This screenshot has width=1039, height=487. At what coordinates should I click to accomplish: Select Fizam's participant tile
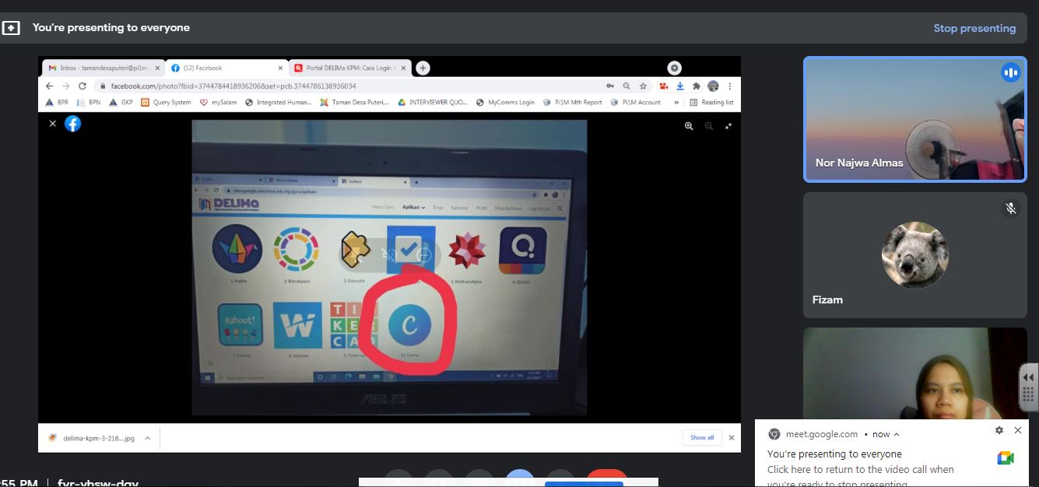[915, 255]
